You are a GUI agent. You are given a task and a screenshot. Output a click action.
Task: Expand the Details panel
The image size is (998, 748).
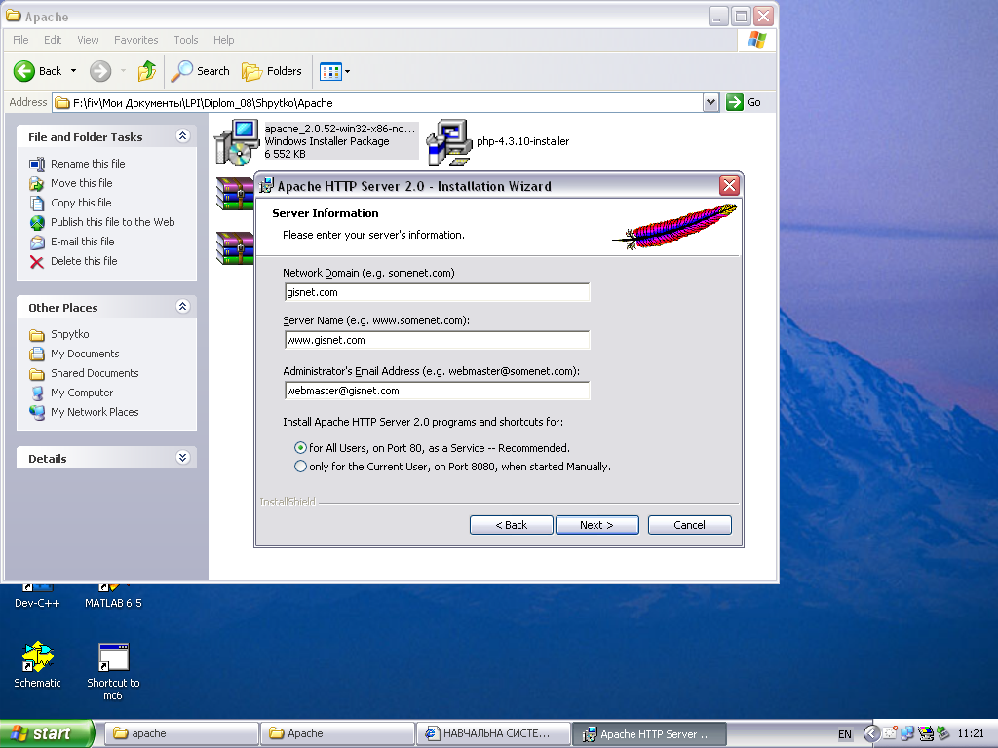[182, 458]
